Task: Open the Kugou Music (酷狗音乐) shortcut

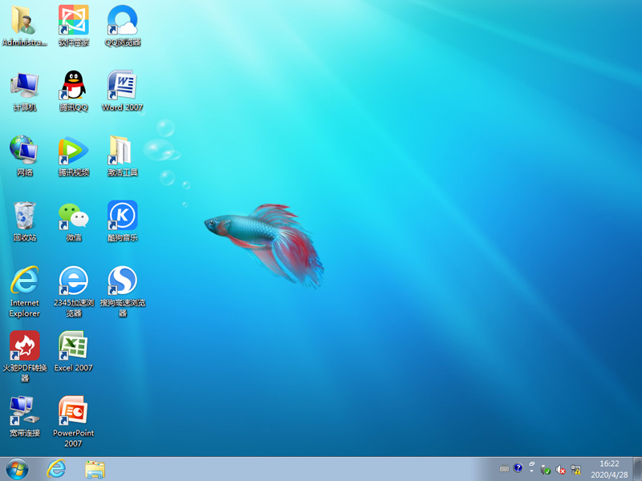Action: [x=122, y=216]
